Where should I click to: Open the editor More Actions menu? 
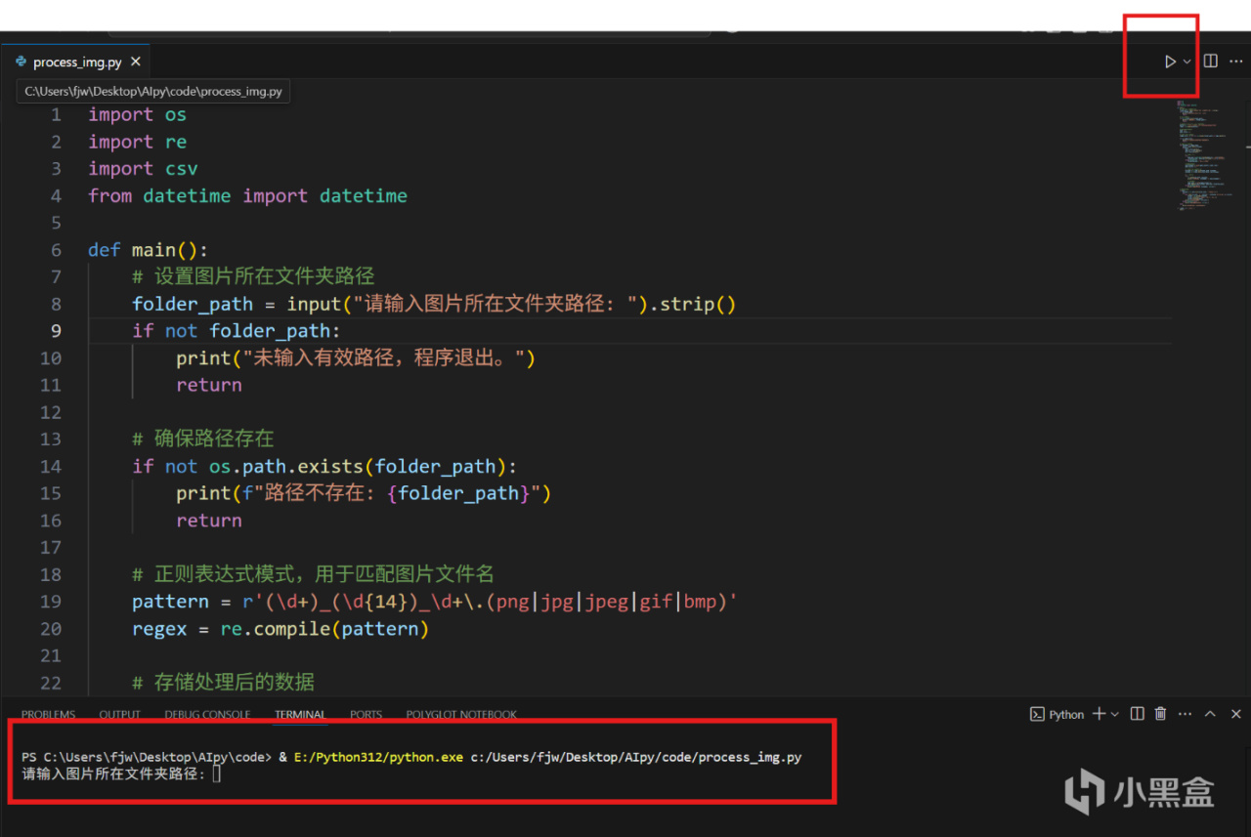[x=1235, y=61]
